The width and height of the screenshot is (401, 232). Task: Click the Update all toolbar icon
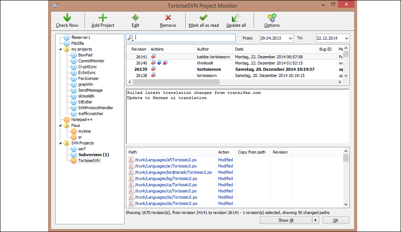point(236,17)
